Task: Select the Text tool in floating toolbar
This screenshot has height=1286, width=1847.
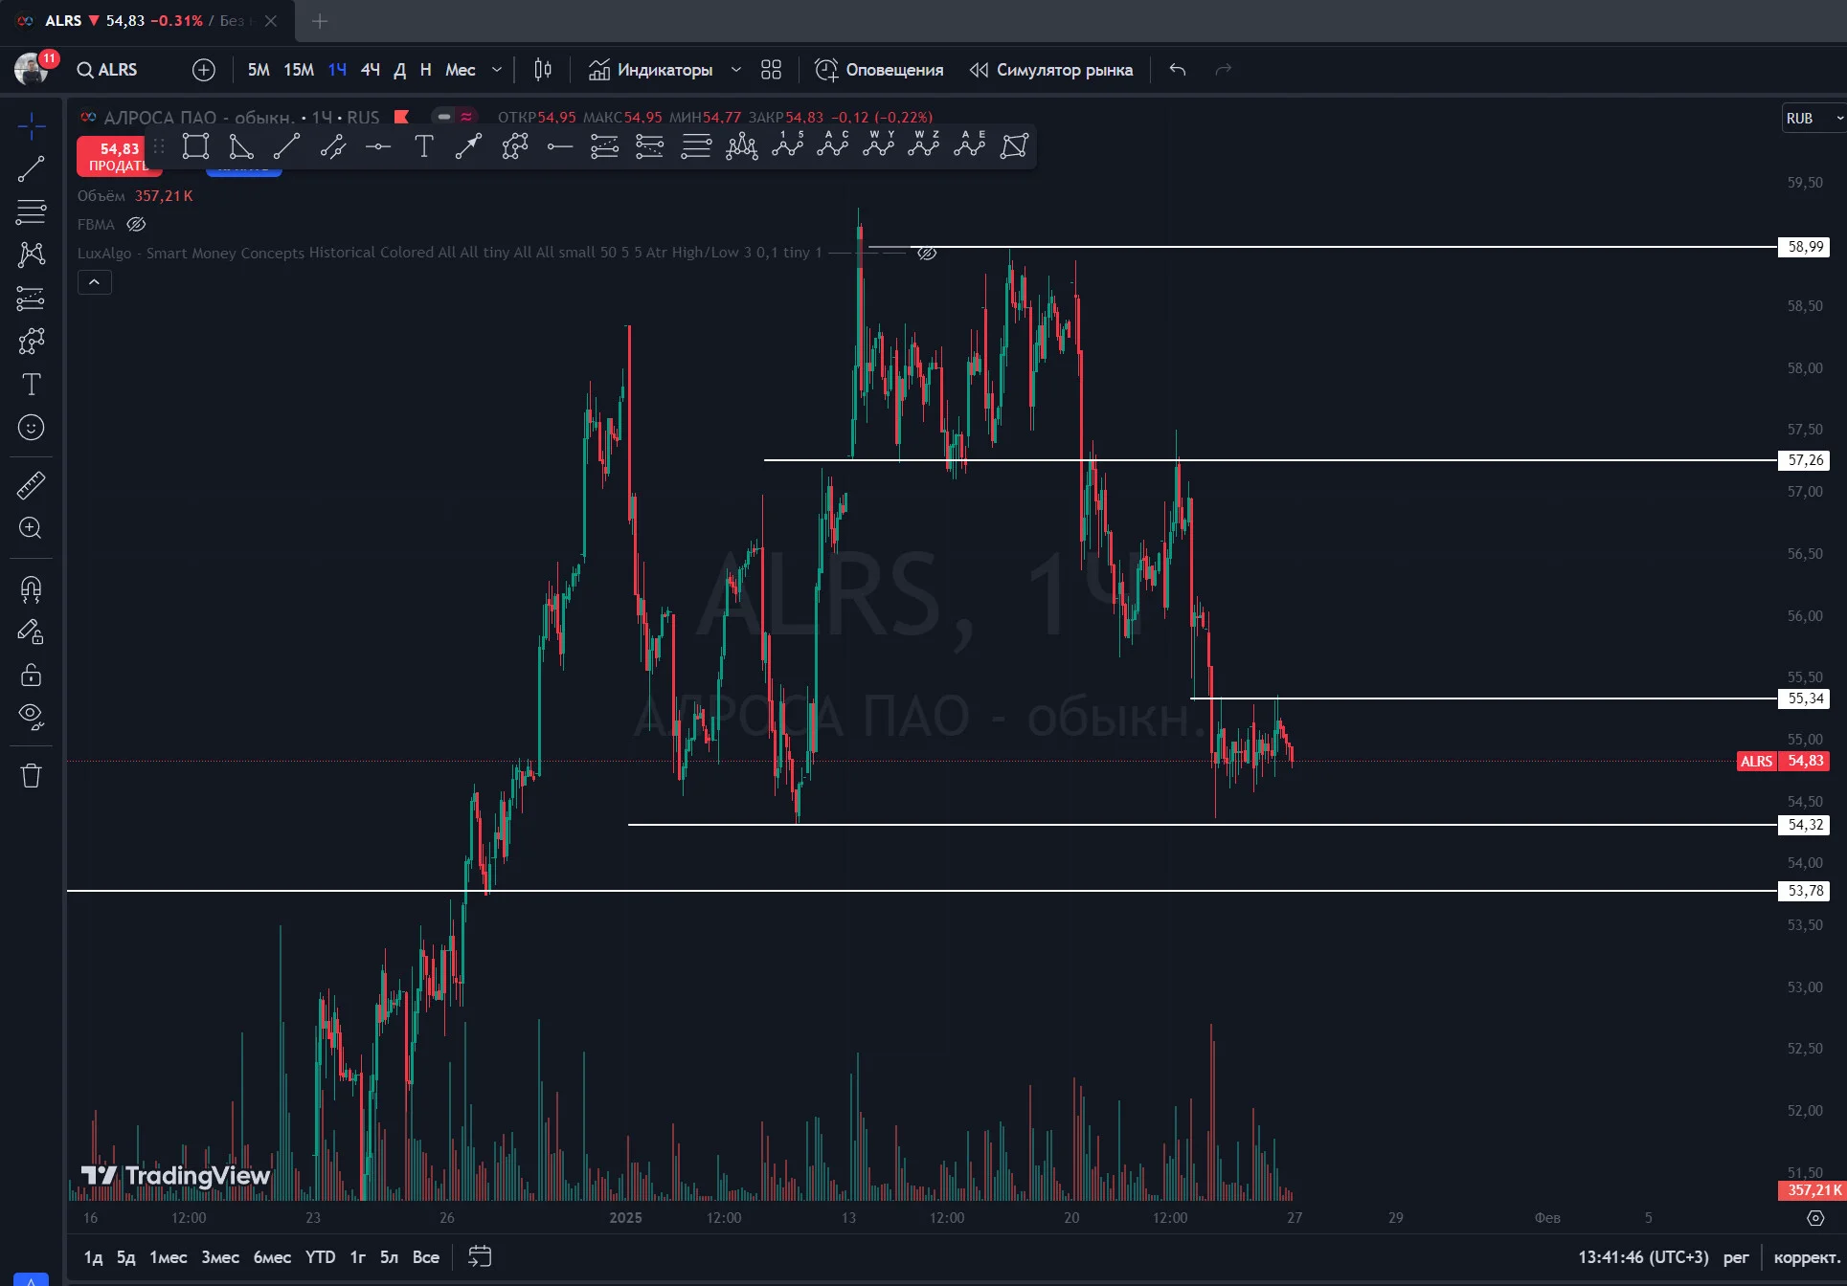Action: (x=423, y=146)
